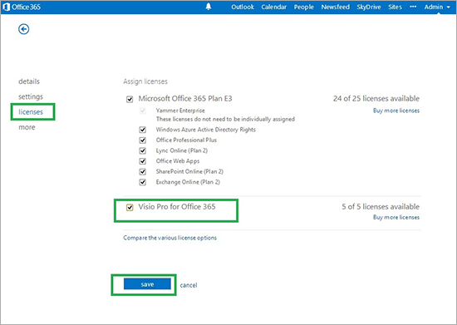457x325 pixels.
Task: Click Buy more licenses for Visio Pro
Action: tap(396, 217)
